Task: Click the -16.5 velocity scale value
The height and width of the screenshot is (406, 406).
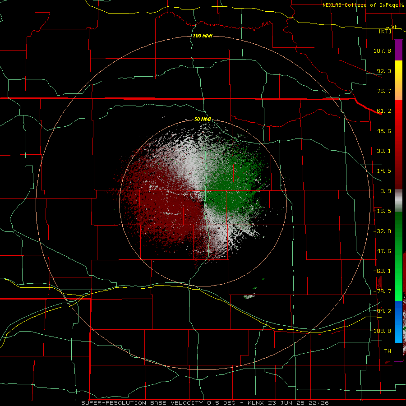Action: 382,211
